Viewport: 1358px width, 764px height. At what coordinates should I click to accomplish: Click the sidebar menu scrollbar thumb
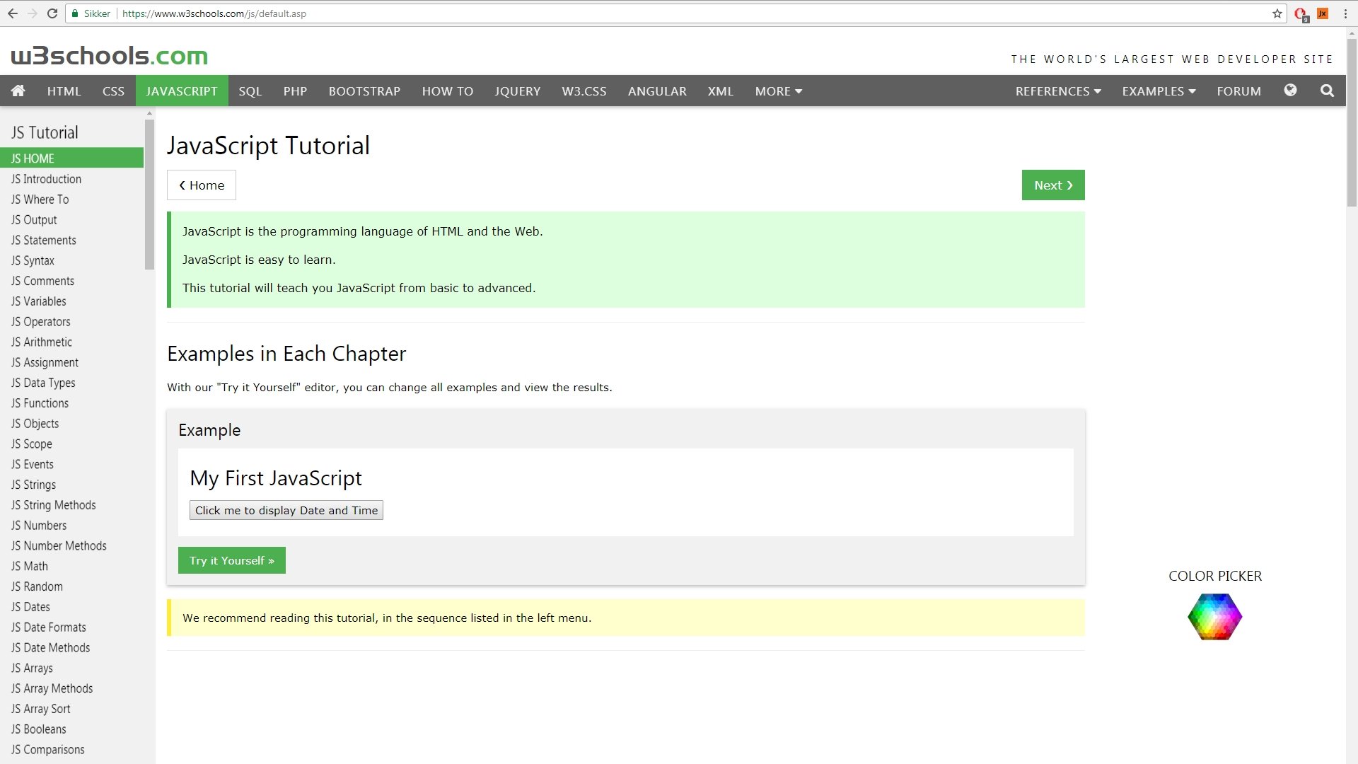click(x=149, y=195)
